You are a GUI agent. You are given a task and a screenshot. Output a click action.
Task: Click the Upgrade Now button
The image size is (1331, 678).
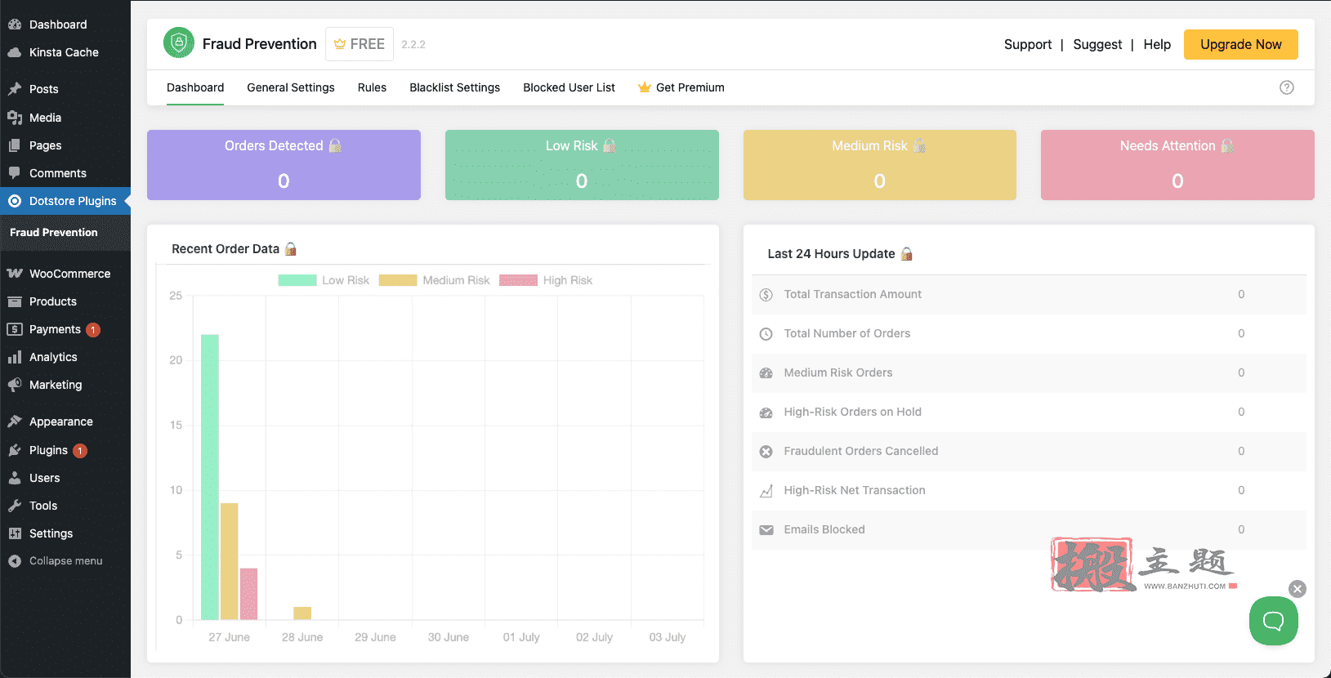(1240, 44)
